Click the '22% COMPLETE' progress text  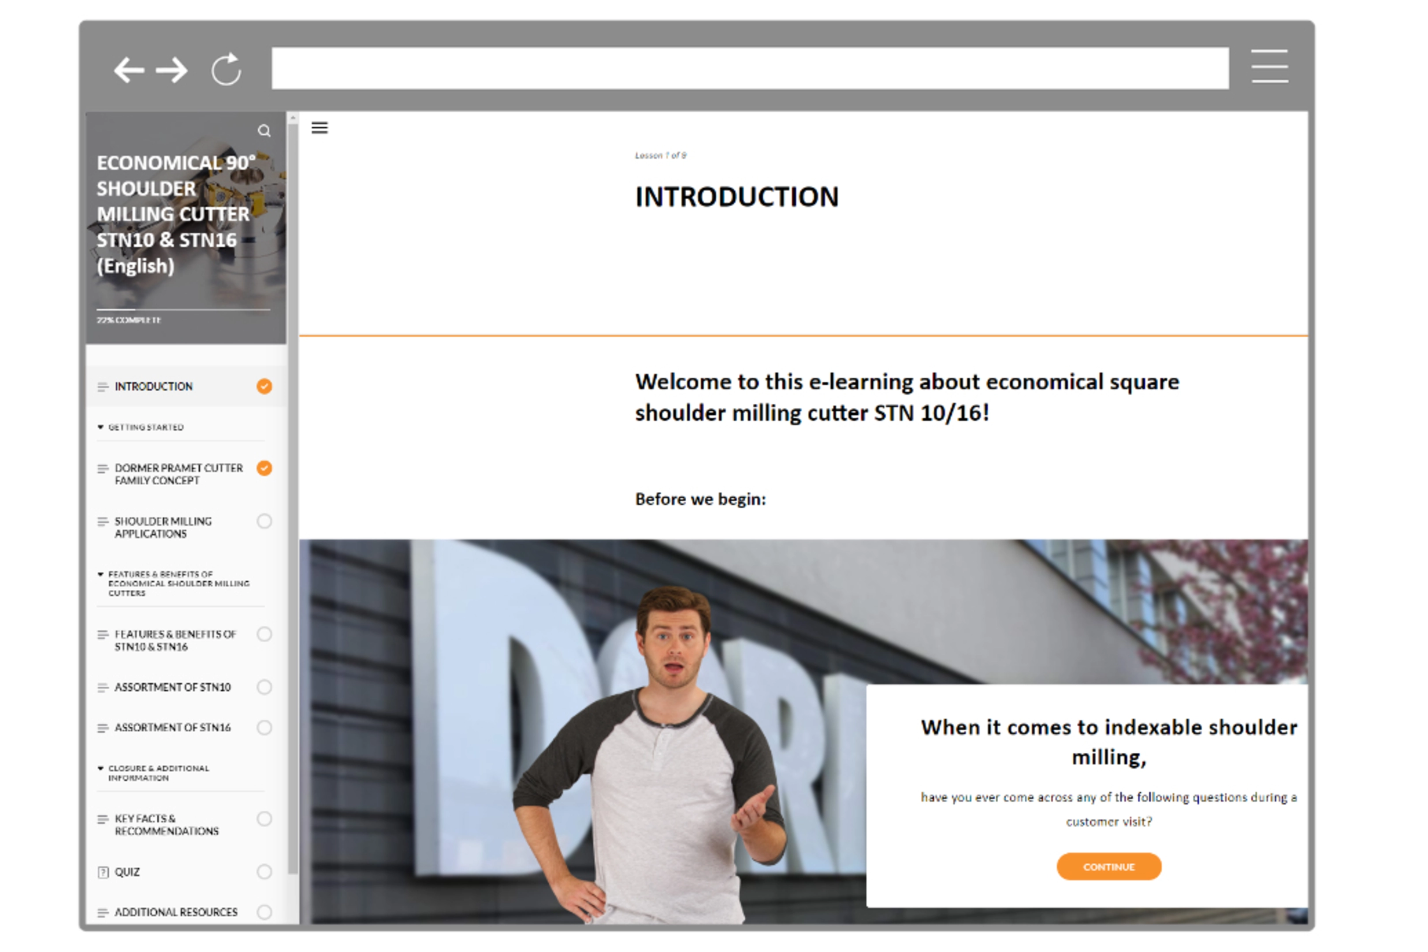click(x=129, y=320)
